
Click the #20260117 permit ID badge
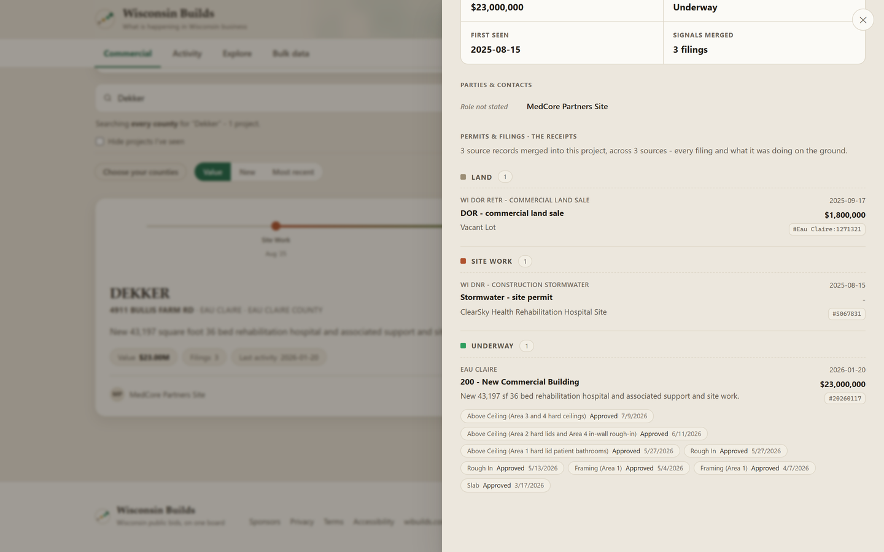[x=845, y=399]
